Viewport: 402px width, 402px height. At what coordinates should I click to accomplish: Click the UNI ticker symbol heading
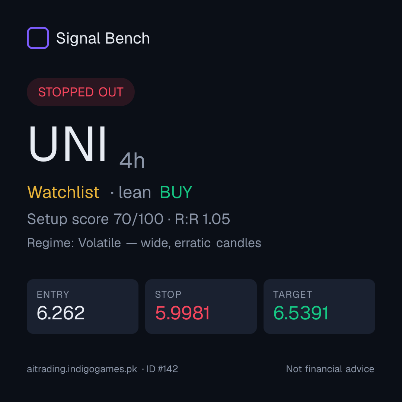click(x=67, y=144)
